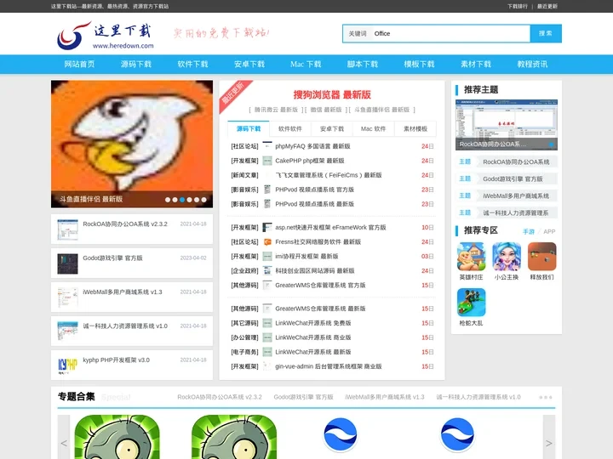613x459 pixels.
Task: Open the 源码下载 navigation menu item
Action: [x=136, y=64]
